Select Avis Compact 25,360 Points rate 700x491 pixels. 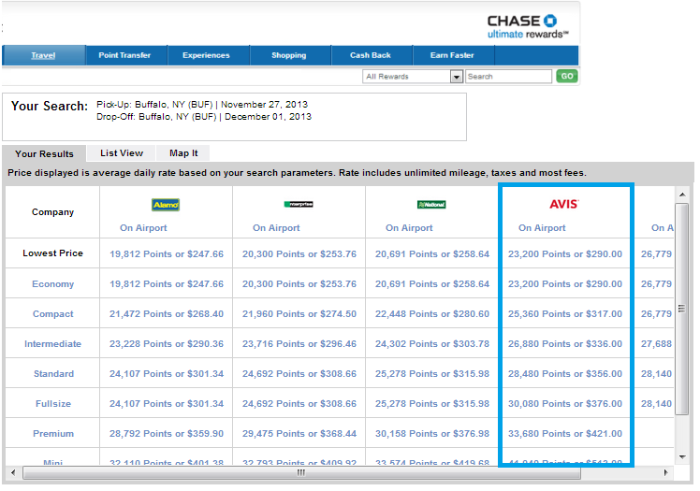(x=564, y=314)
